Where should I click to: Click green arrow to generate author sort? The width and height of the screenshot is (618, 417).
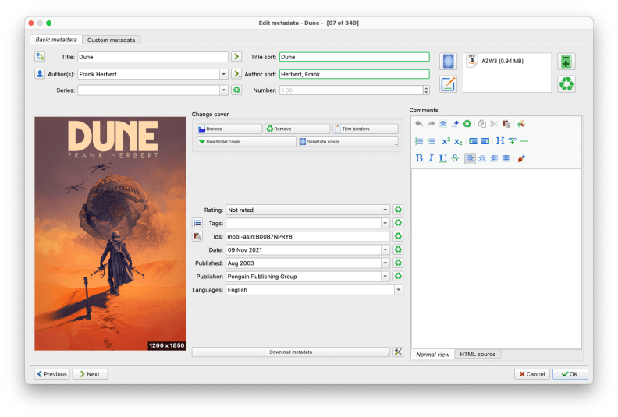pyautogui.click(x=236, y=74)
